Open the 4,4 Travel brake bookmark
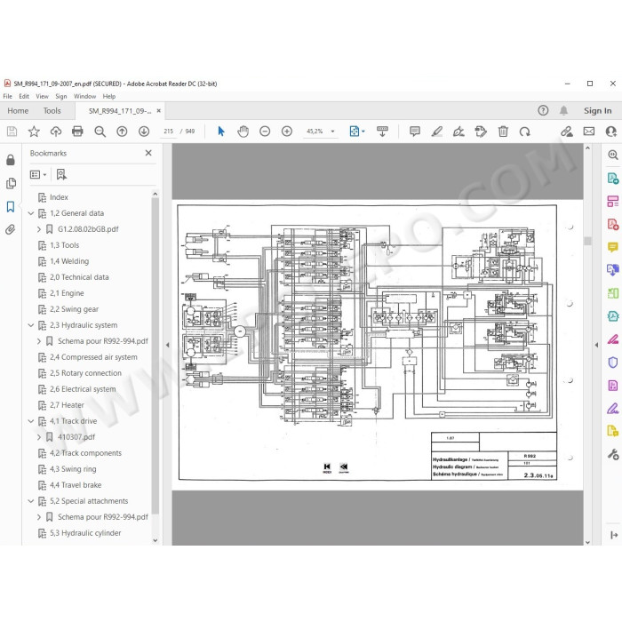622x622 pixels. tap(76, 485)
